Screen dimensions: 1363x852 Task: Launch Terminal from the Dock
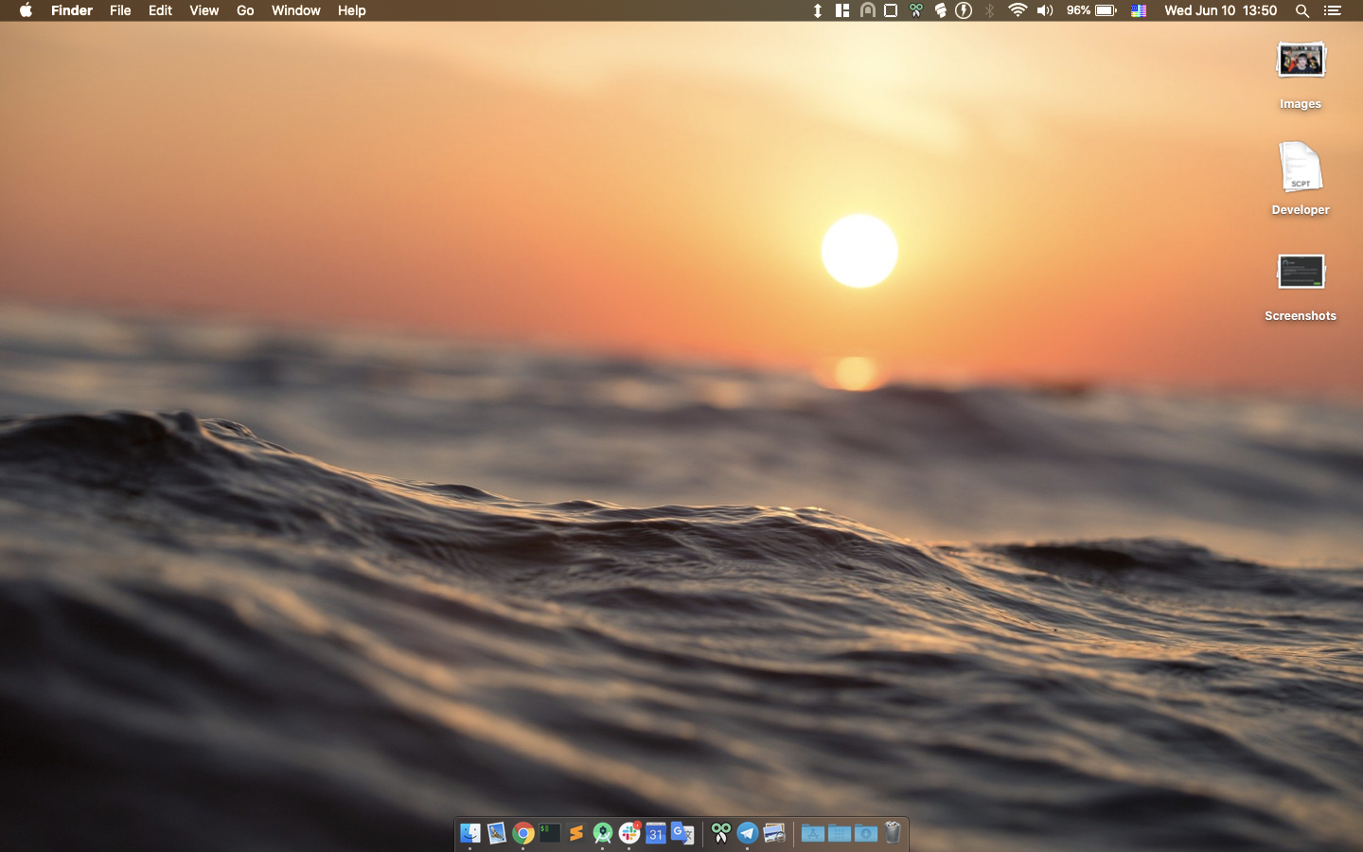pos(550,833)
